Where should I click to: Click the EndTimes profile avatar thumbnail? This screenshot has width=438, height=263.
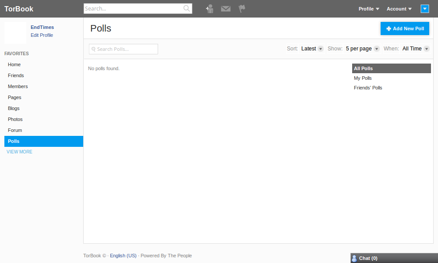tap(15, 33)
